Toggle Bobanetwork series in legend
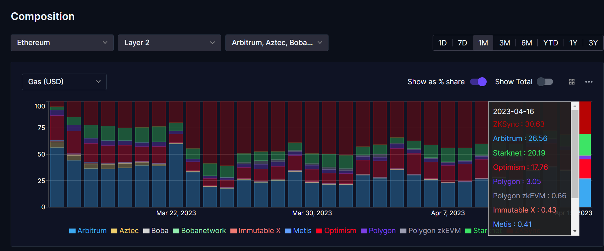 tap(199, 231)
